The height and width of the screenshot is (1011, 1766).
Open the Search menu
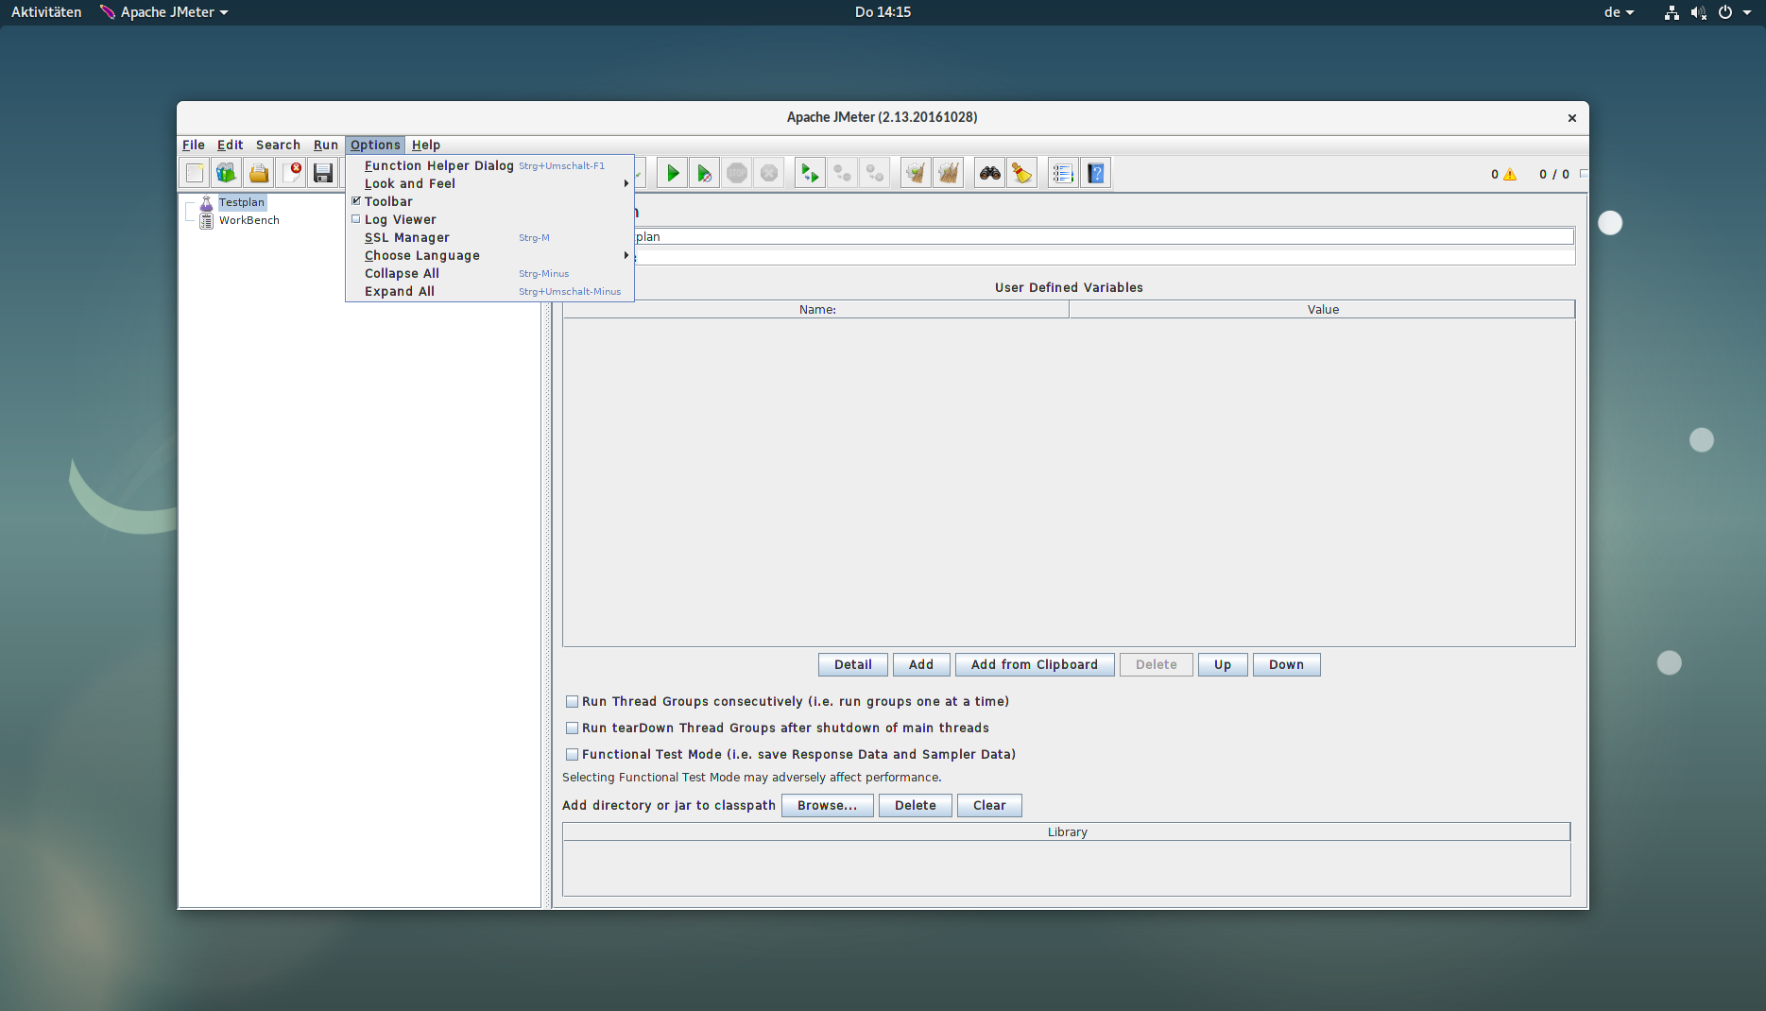278,145
